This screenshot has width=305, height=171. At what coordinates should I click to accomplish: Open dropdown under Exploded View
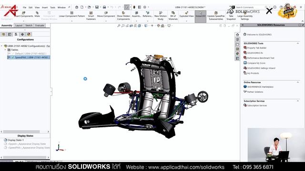tap(186, 21)
